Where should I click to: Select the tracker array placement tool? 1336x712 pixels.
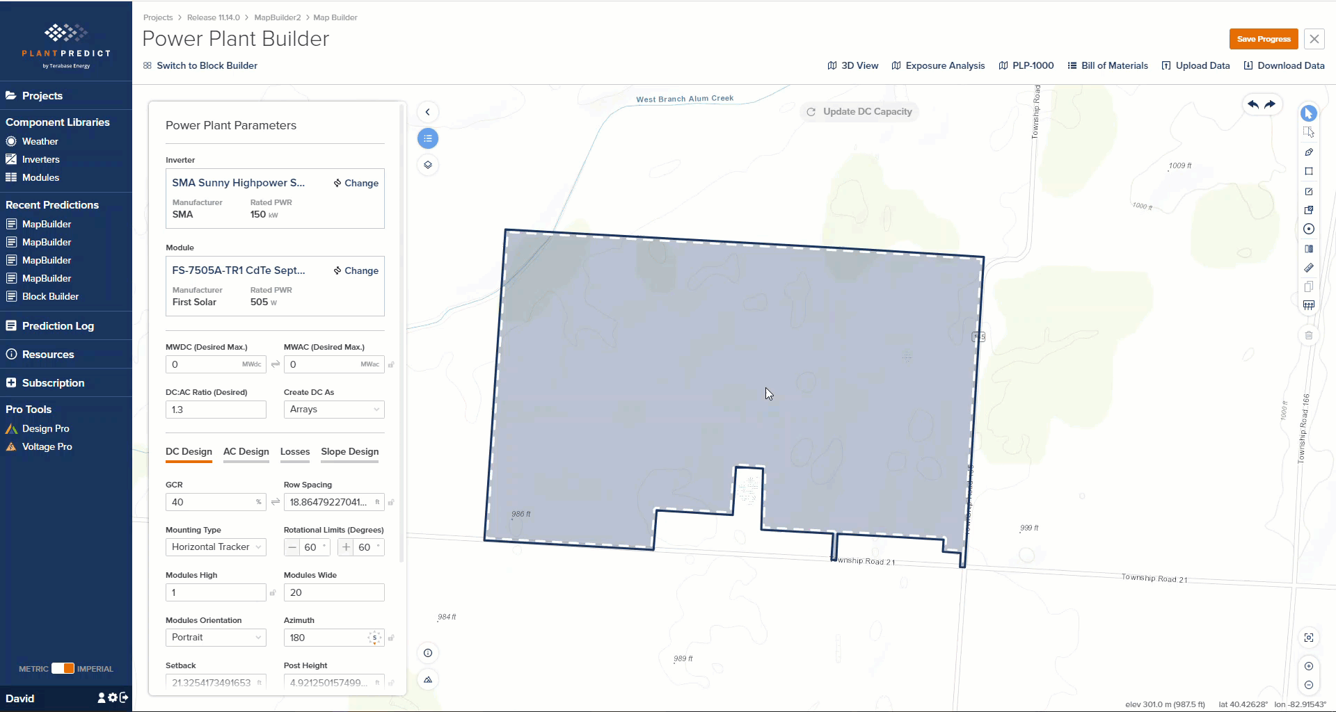[1308, 305]
